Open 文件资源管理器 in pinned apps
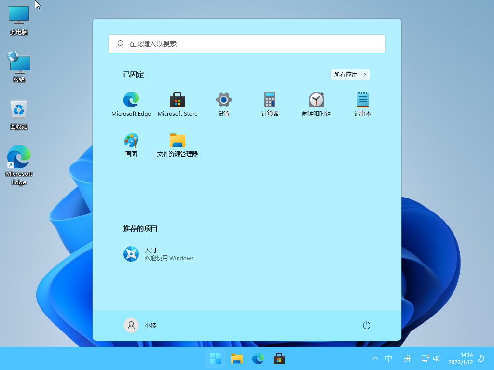494x370 pixels. click(178, 145)
